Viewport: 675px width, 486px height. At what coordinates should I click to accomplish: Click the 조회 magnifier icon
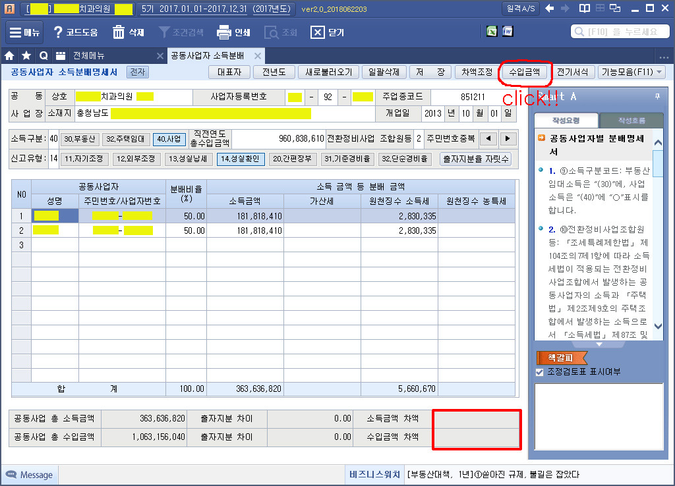point(271,32)
